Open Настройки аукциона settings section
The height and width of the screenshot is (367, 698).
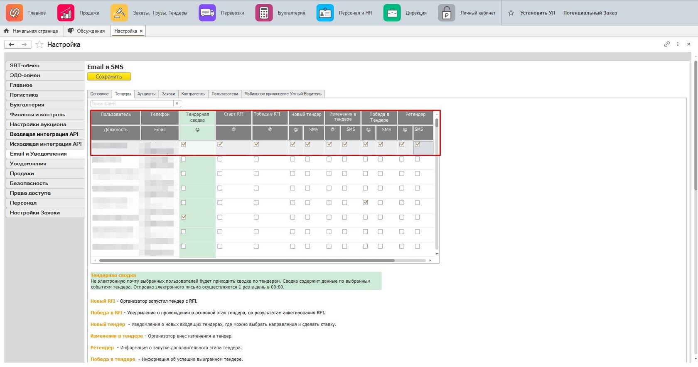(x=45, y=125)
